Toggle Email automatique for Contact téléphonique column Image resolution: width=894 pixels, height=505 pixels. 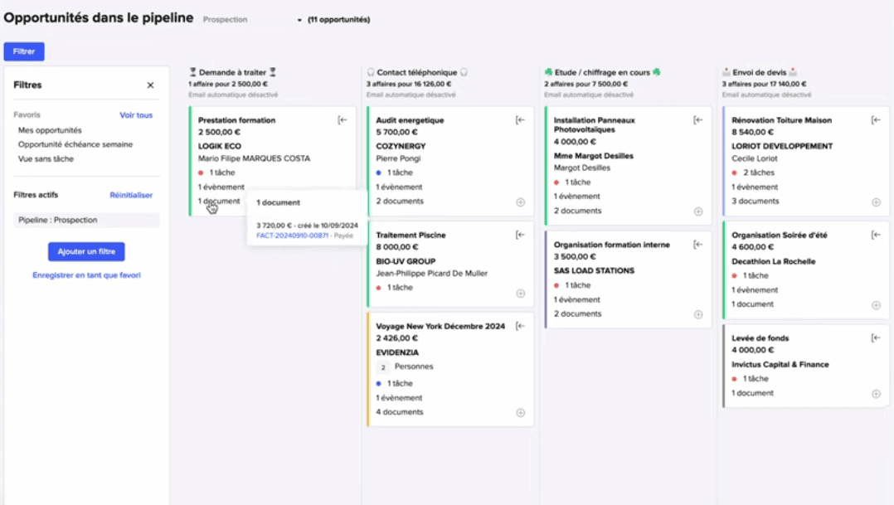[413, 95]
